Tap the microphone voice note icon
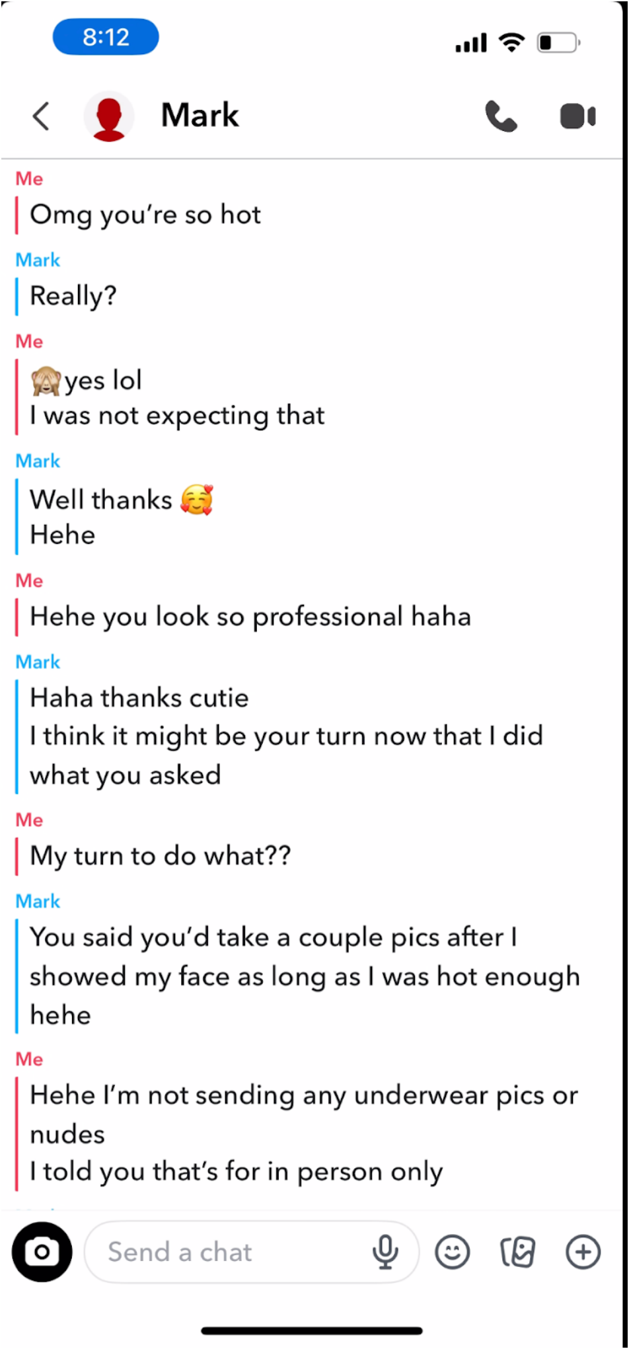The image size is (629, 1349). point(385,1252)
